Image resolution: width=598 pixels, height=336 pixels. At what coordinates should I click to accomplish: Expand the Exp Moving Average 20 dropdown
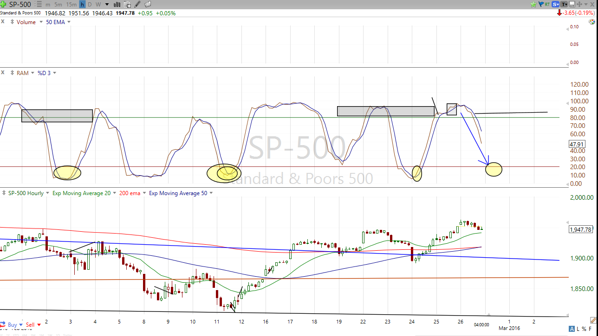tap(114, 193)
